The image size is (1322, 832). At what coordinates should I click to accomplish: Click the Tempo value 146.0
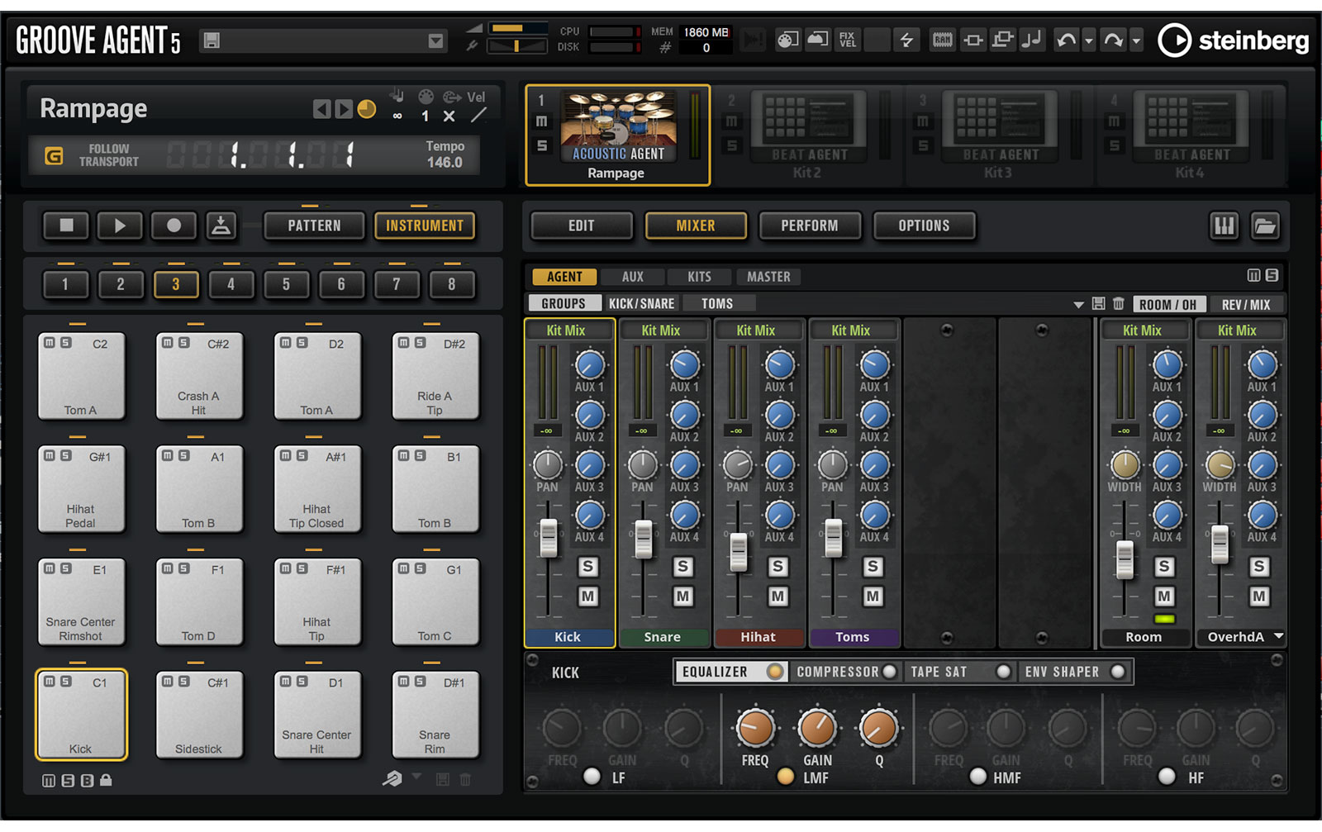[445, 163]
